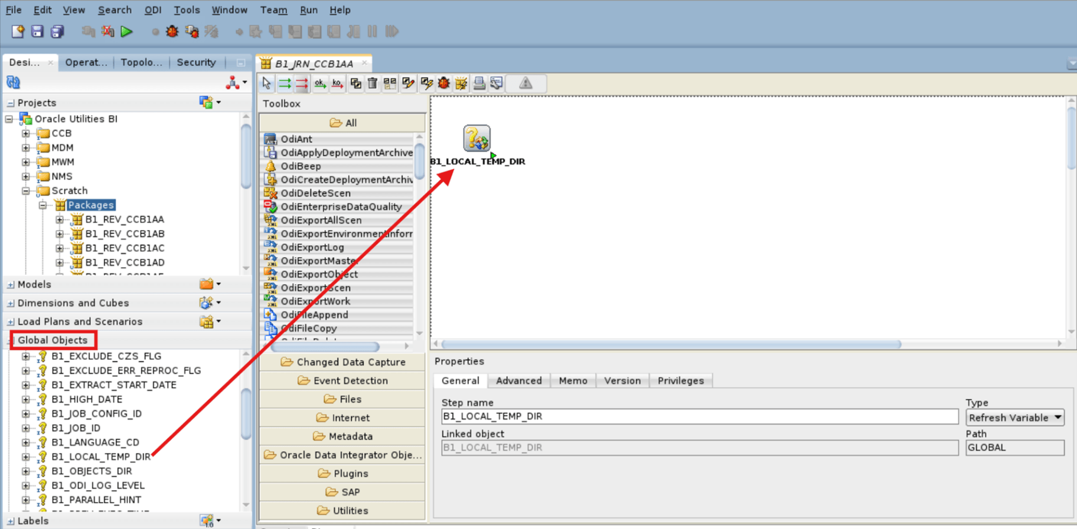Open the Metadata toolbox category
This screenshot has width=1077, height=529.
(x=342, y=436)
